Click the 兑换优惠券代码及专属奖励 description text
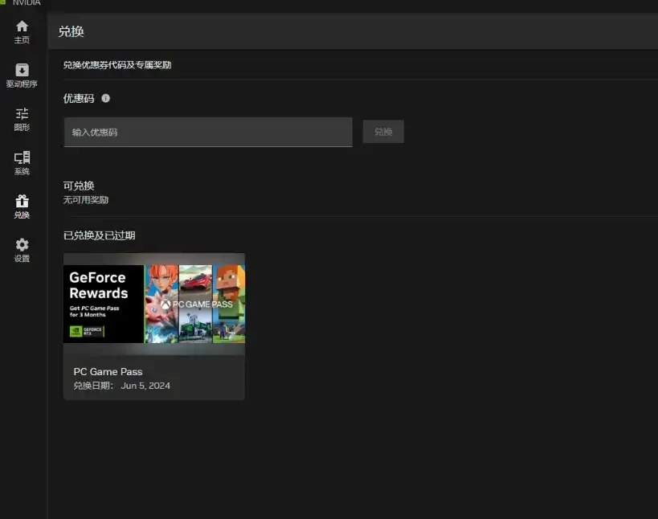 117,65
